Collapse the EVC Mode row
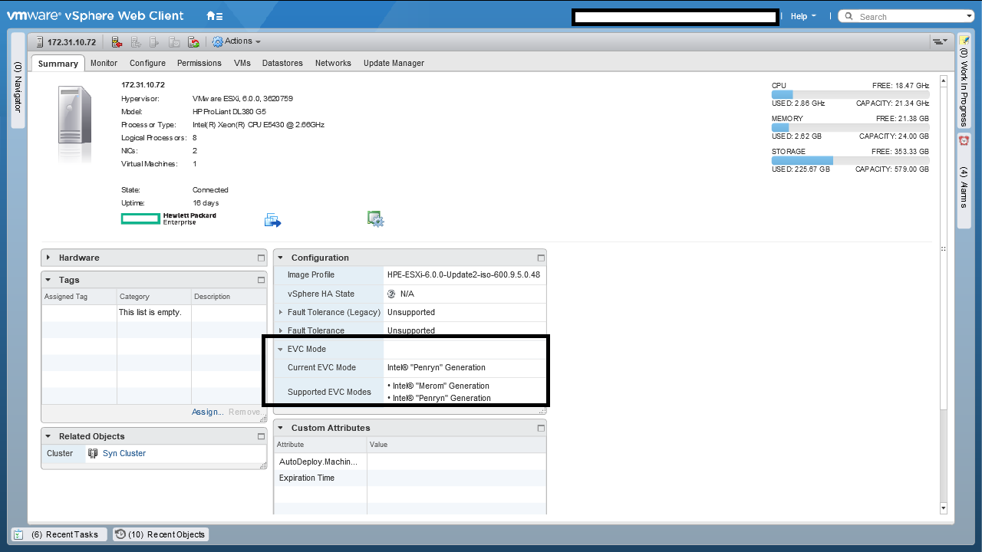Screen dimensions: 982x552 [x=281, y=349]
